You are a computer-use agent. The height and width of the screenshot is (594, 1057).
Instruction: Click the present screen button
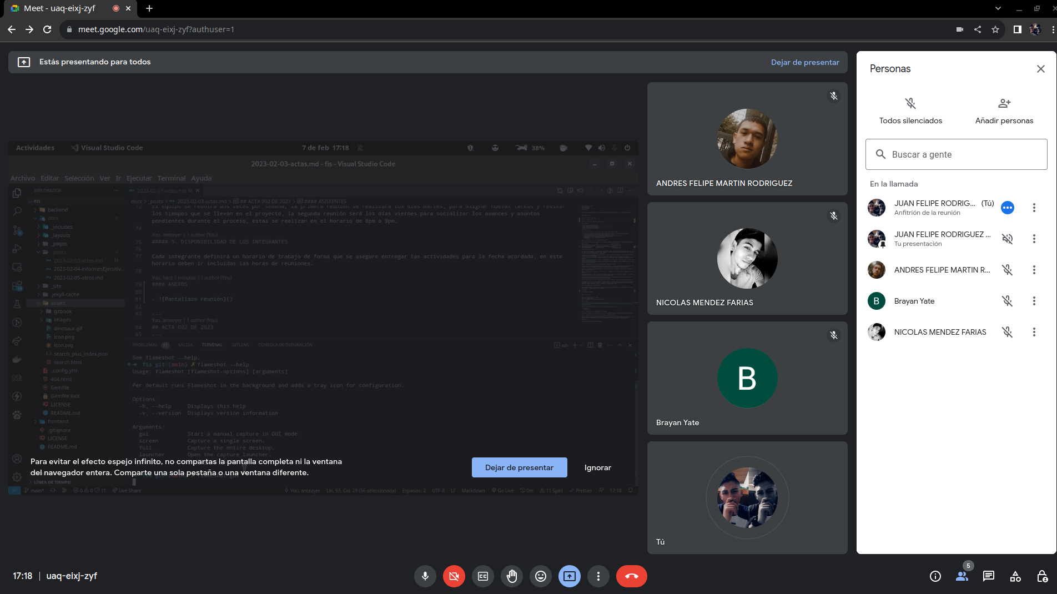click(x=570, y=576)
